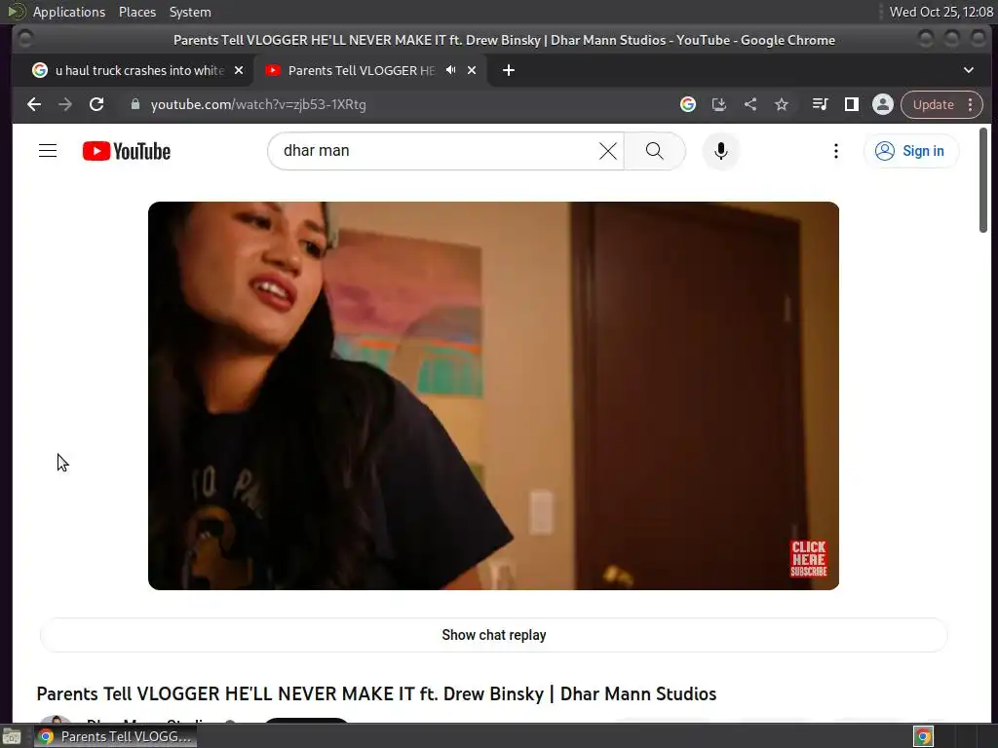View site info via the lock icon
Image resolution: width=998 pixels, height=748 pixels.
[134, 104]
